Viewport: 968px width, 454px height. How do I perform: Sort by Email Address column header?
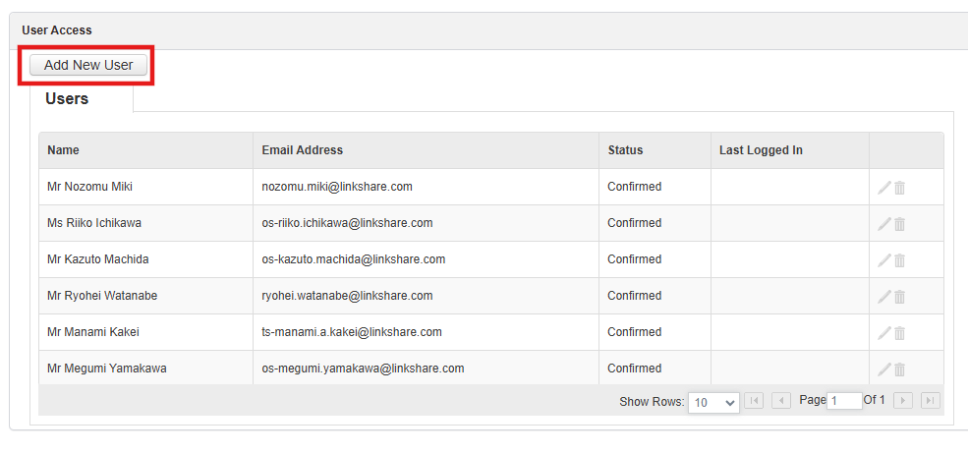[303, 150]
